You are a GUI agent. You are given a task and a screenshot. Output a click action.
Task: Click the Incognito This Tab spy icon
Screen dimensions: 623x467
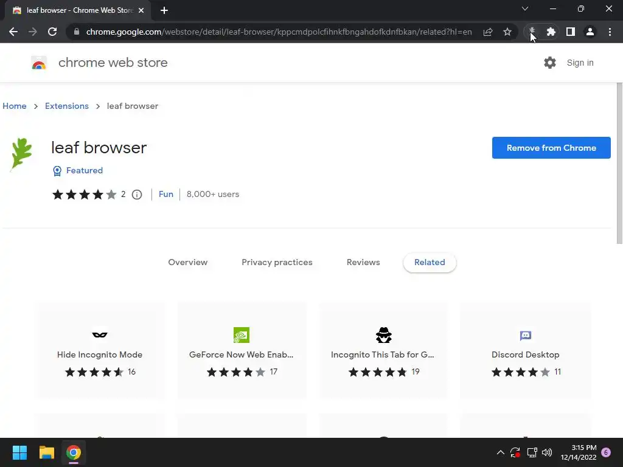pyautogui.click(x=383, y=335)
